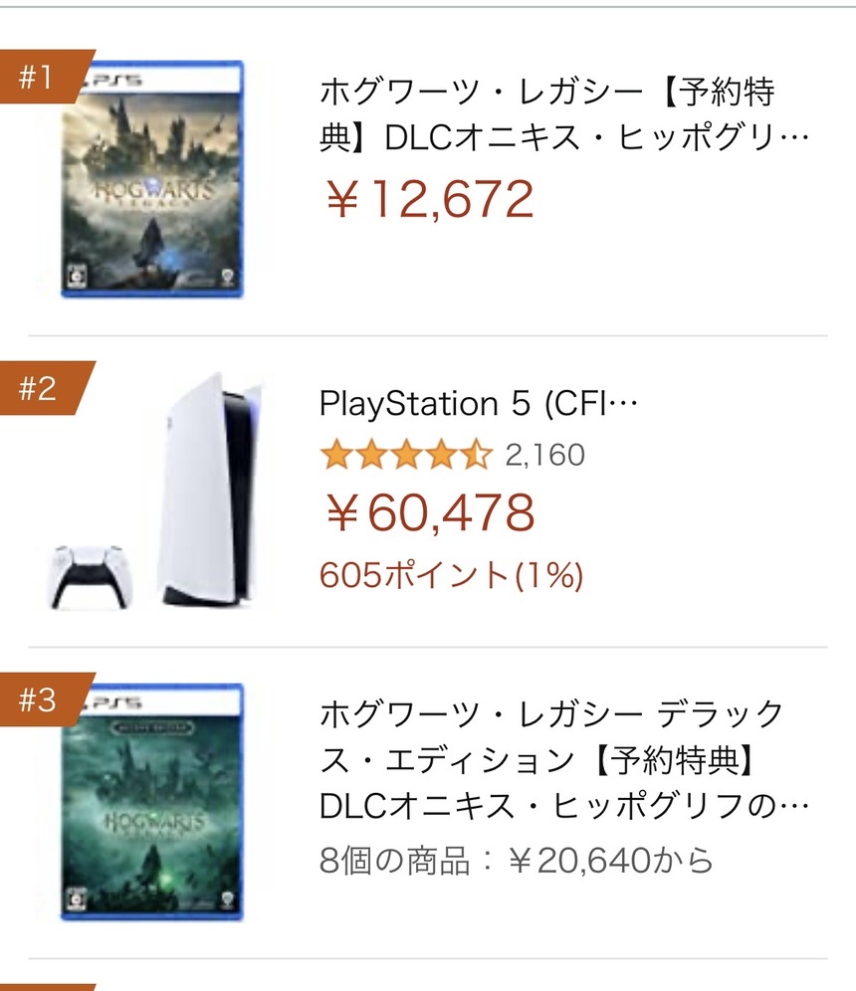Click the ¥12,672 price

(x=430, y=200)
